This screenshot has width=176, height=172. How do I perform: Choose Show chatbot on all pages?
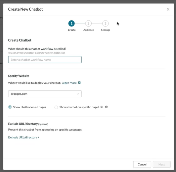pyautogui.click(x=10, y=107)
